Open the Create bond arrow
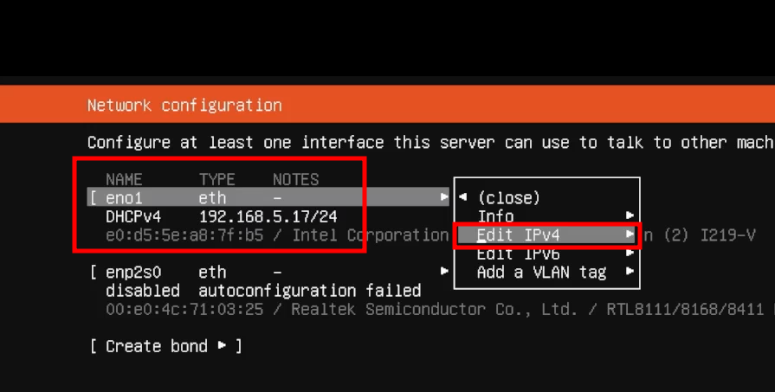 coord(222,345)
